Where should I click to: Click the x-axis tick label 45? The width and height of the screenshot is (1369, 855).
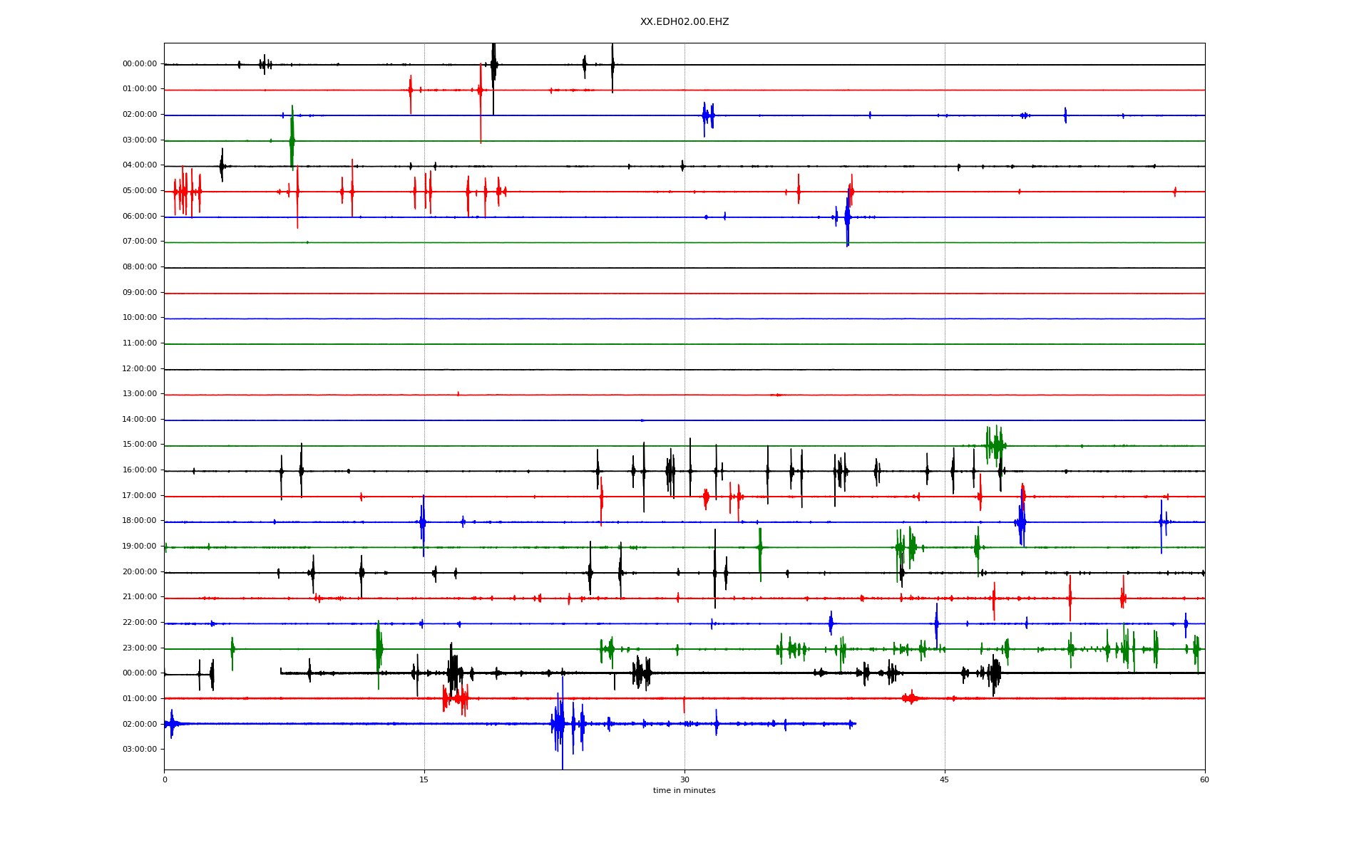pos(944,779)
